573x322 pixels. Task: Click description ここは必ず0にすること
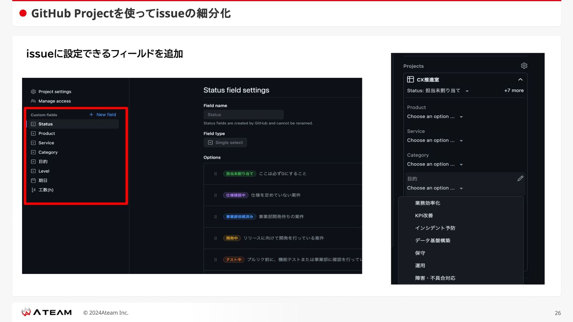pyautogui.click(x=283, y=174)
